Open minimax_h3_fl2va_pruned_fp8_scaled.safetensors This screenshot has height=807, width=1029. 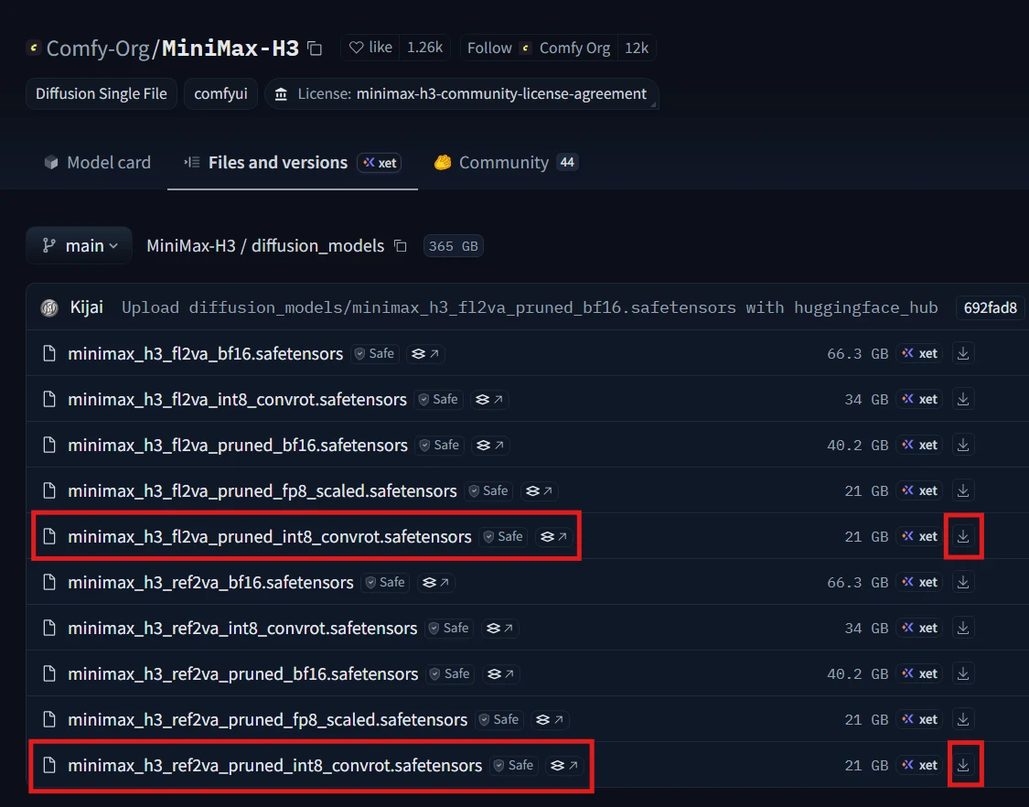pyautogui.click(x=263, y=490)
